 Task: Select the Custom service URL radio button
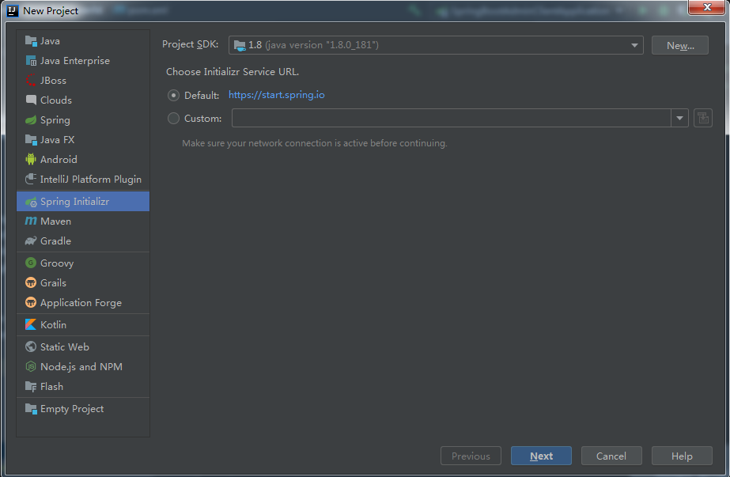coord(173,119)
